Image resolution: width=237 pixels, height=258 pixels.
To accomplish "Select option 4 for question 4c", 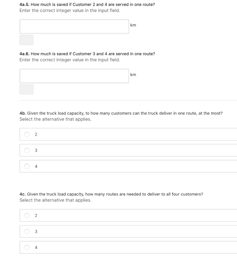I will point(27,247).
